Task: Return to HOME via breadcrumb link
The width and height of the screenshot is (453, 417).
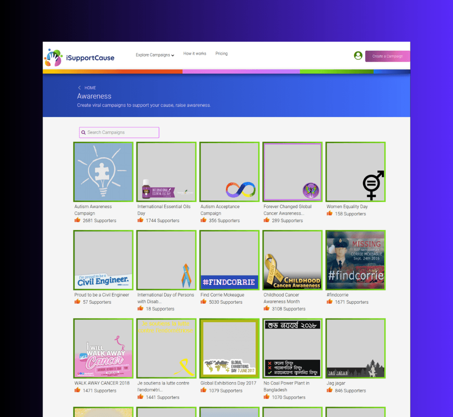Action: [90, 87]
